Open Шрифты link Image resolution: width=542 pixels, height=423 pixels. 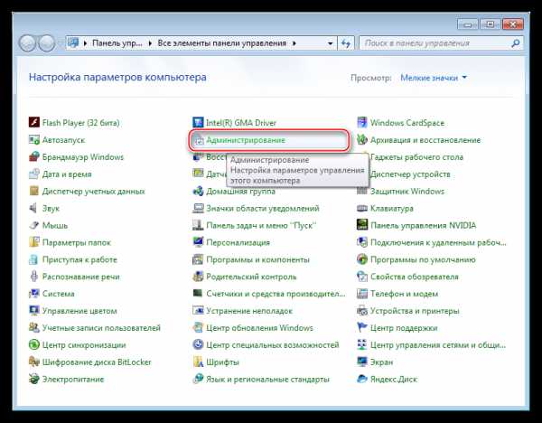coord(222,362)
